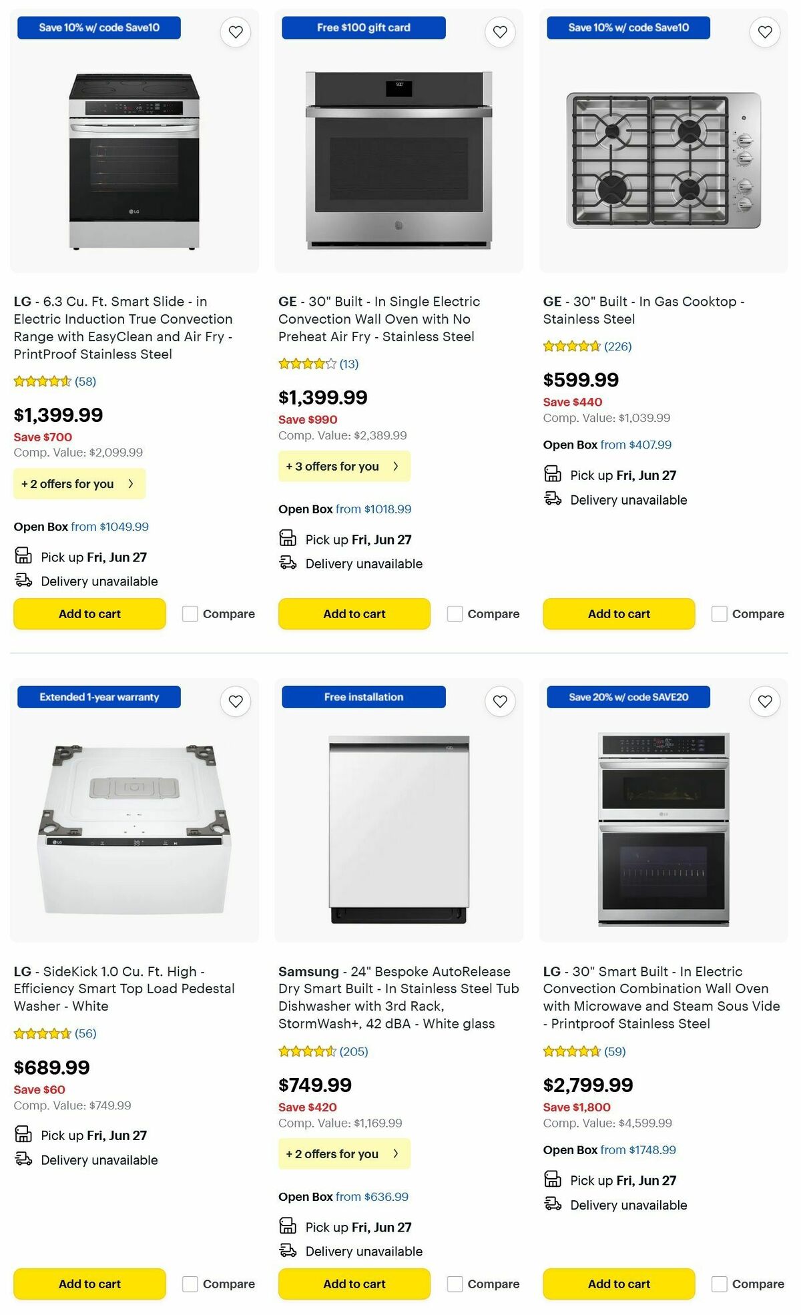
Task: Click the store pickup icon under the gas cooktop
Action: click(x=553, y=475)
